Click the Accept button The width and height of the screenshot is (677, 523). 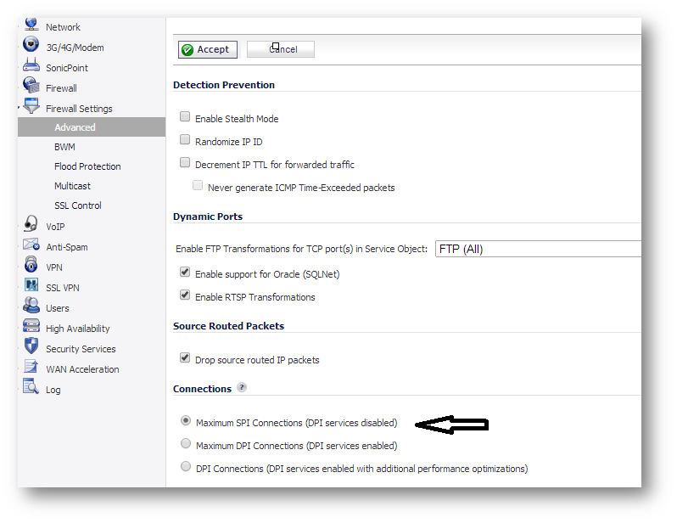pyautogui.click(x=208, y=50)
